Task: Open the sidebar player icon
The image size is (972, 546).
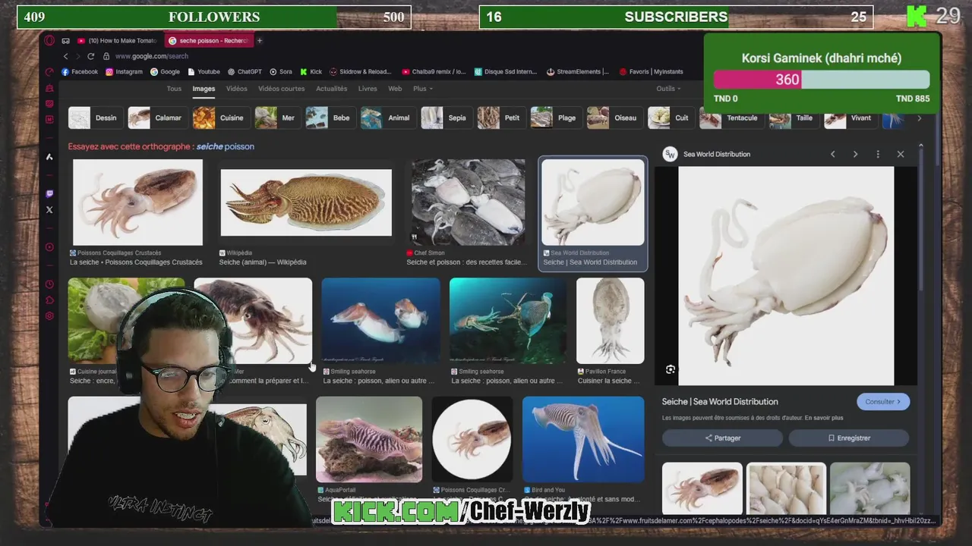Action: pos(49,247)
